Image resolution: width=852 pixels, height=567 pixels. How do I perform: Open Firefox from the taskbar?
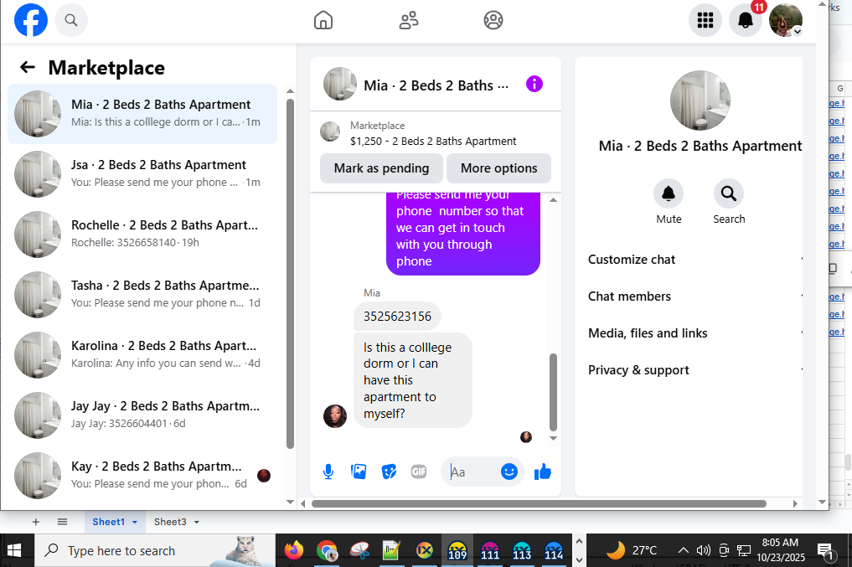[x=294, y=551]
